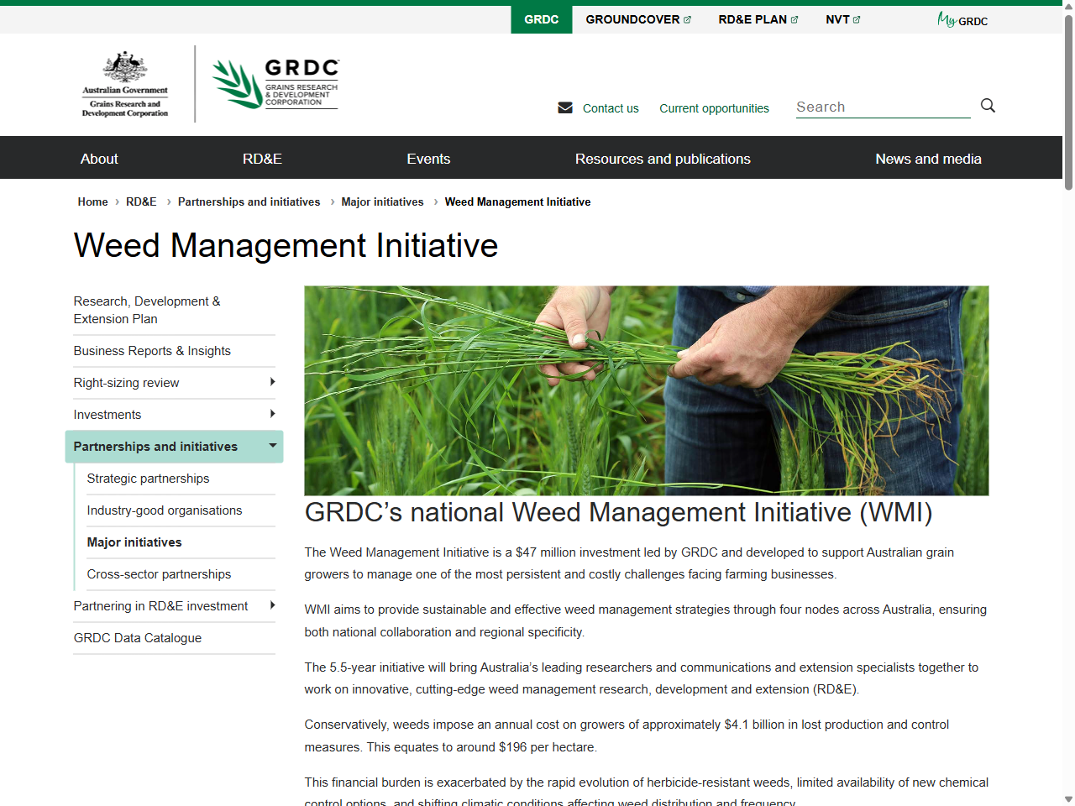1075x806 pixels.
Task: Click the Current opportunities link
Action: [x=714, y=107]
